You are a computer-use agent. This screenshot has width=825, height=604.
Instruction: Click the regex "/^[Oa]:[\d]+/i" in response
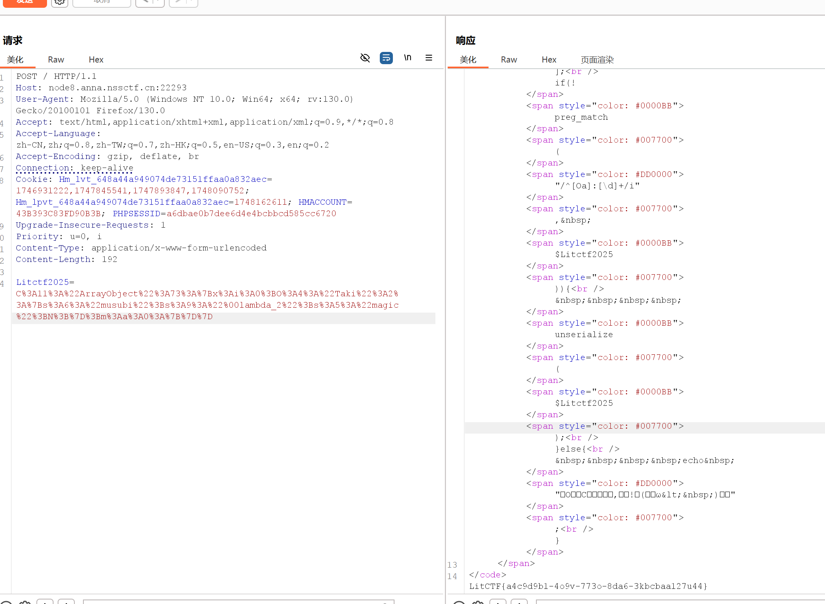(597, 186)
